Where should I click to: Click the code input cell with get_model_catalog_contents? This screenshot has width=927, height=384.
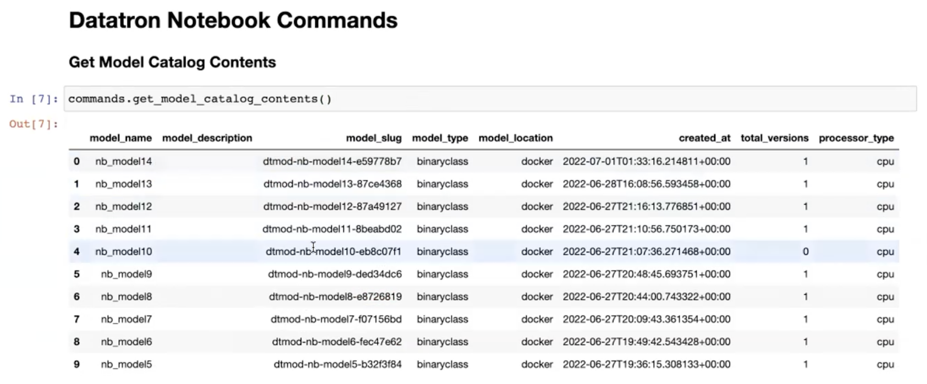click(x=490, y=99)
